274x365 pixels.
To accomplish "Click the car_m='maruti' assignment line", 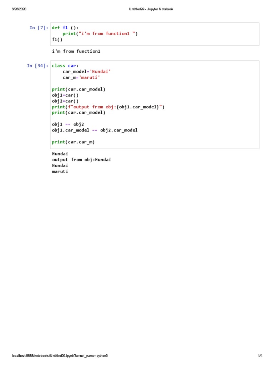I will 81,77.
